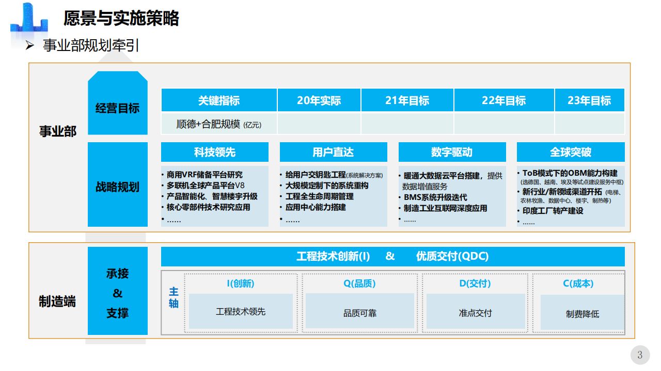
Task: Select the bullet 制造工业互联网深度应用
Action: (445, 208)
